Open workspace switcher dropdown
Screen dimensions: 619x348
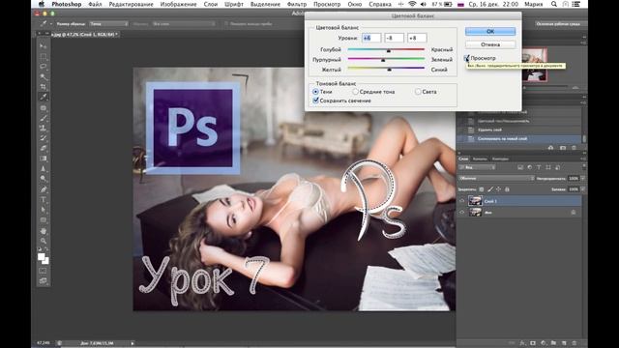click(x=560, y=23)
